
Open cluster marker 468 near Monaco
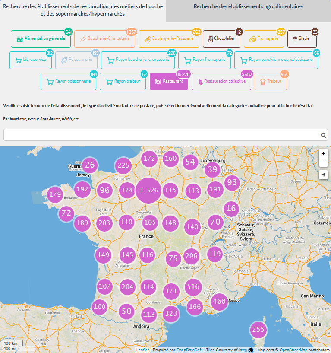tap(219, 301)
